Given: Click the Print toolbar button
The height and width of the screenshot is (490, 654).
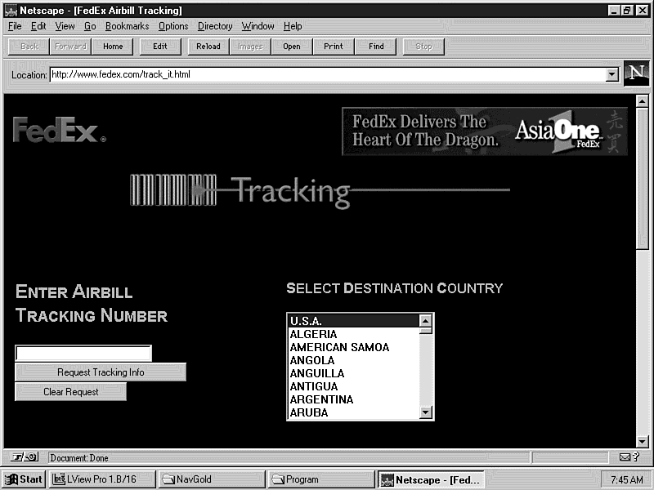Looking at the screenshot, I should coord(334,47).
